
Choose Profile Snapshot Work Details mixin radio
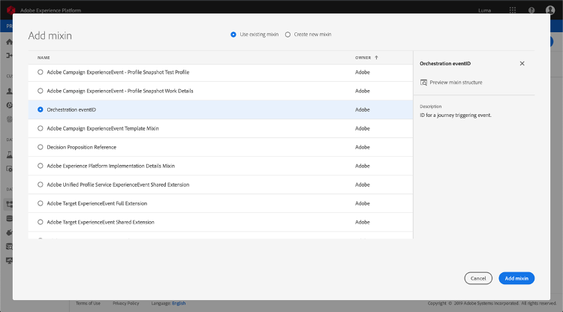click(x=41, y=91)
